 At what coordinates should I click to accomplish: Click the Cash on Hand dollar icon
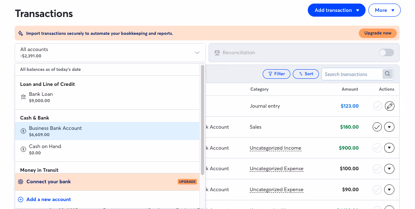click(x=23, y=149)
